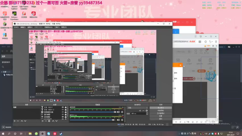This screenshot has width=242, height=136.
Task: Adjust desktop audio volume slider
Action: click(93, 112)
